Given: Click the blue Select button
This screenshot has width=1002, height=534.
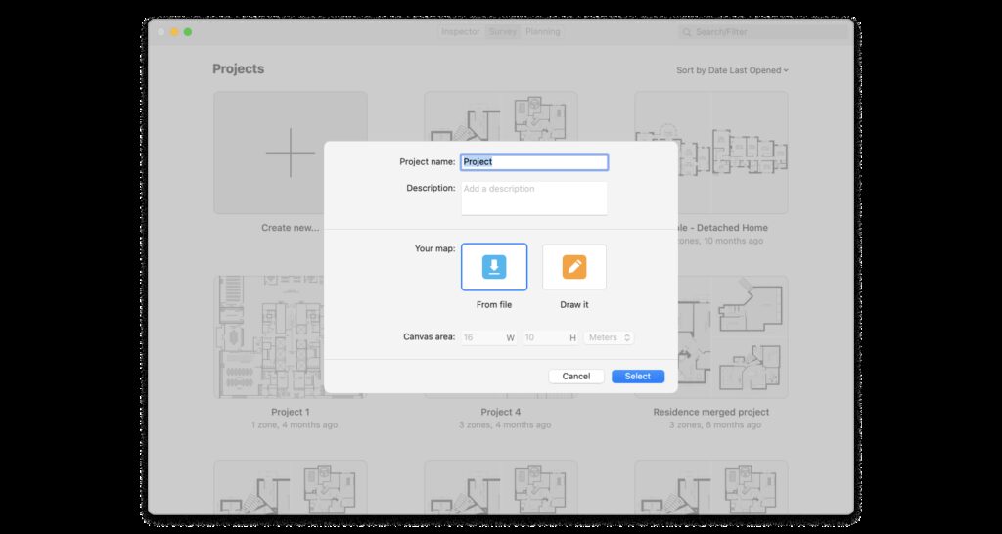Looking at the screenshot, I should [x=638, y=377].
